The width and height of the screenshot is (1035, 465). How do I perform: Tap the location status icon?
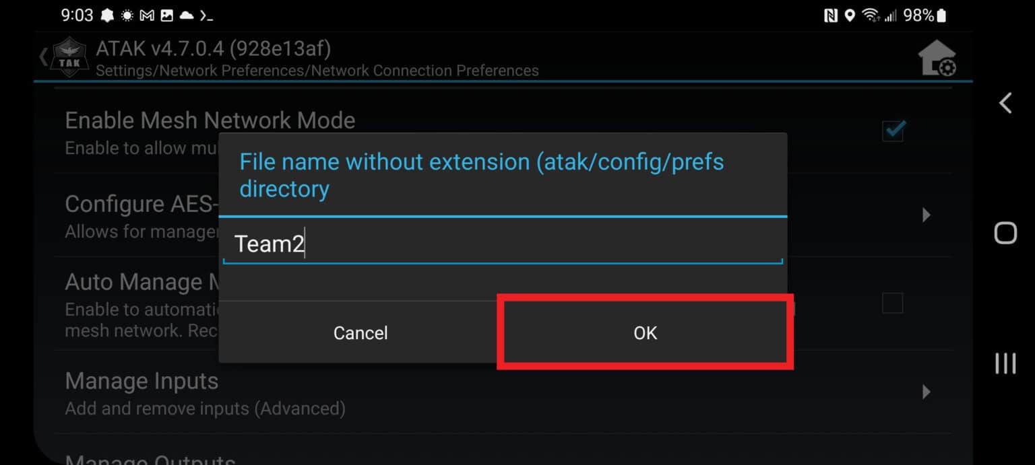pyautogui.click(x=850, y=15)
